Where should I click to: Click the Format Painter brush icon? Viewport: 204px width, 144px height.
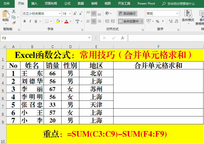click(x=14, y=23)
